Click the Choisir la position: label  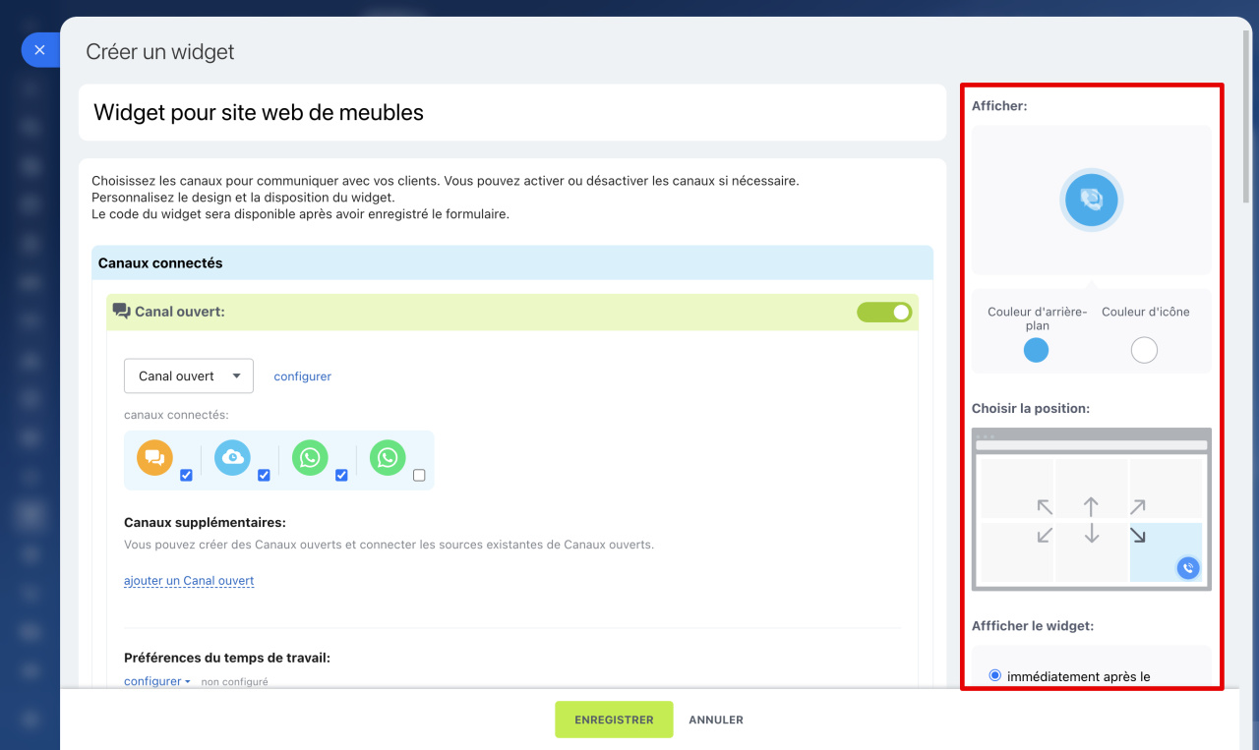[1030, 408]
